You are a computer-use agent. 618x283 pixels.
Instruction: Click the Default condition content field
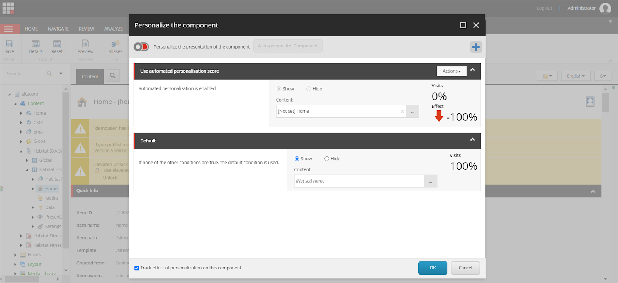click(359, 181)
